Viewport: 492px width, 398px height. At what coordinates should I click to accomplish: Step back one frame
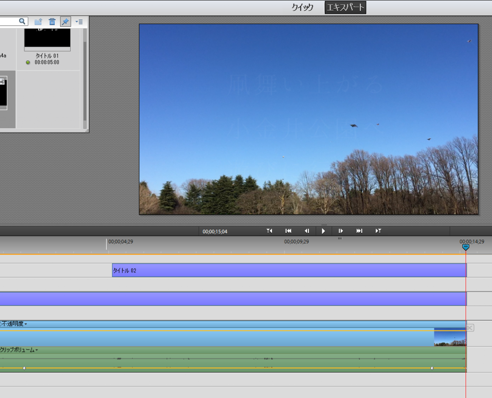(307, 231)
